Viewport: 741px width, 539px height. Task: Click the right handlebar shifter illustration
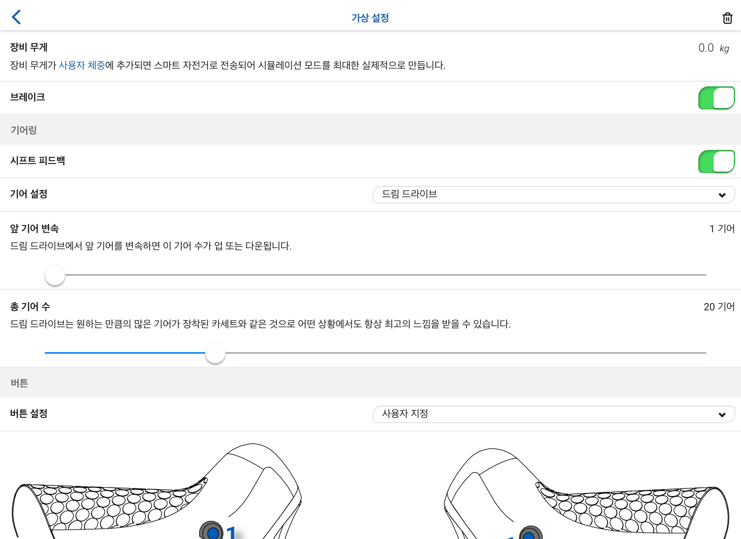click(x=586, y=493)
